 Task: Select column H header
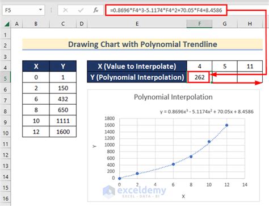[x=250, y=24]
